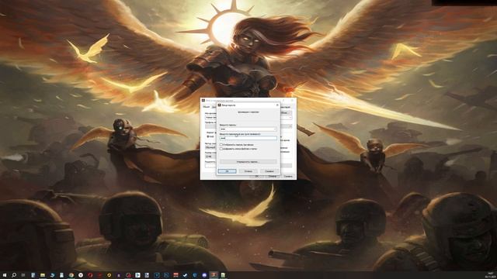Expand the enter password dropdown arrow
Viewport: 497px width, 279px height.
pyautogui.click(x=275, y=129)
